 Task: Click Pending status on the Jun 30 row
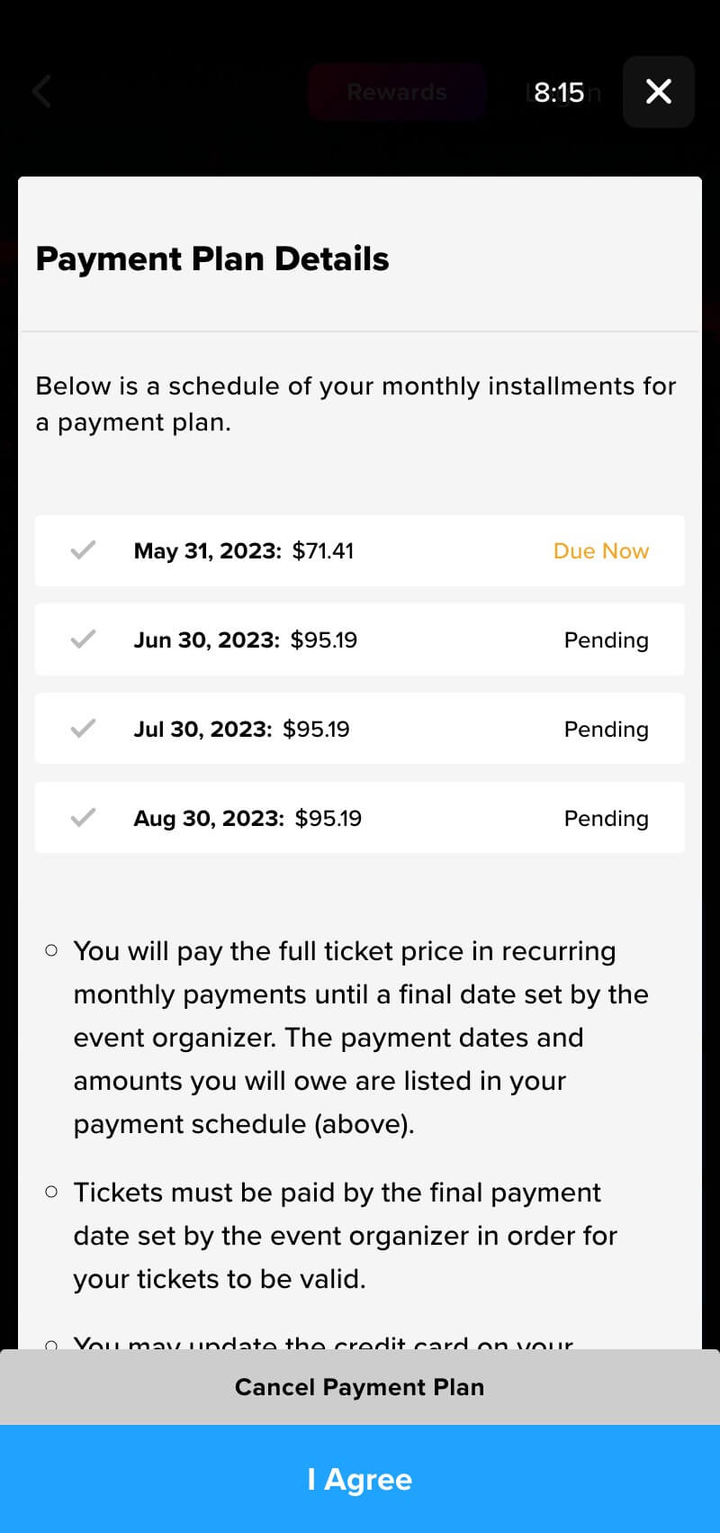point(606,640)
